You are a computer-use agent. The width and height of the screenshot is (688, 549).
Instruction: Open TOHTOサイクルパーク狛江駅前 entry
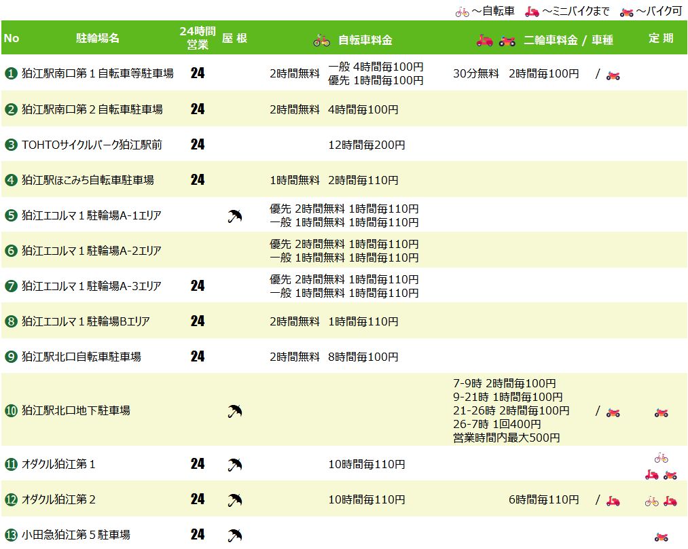92,145
